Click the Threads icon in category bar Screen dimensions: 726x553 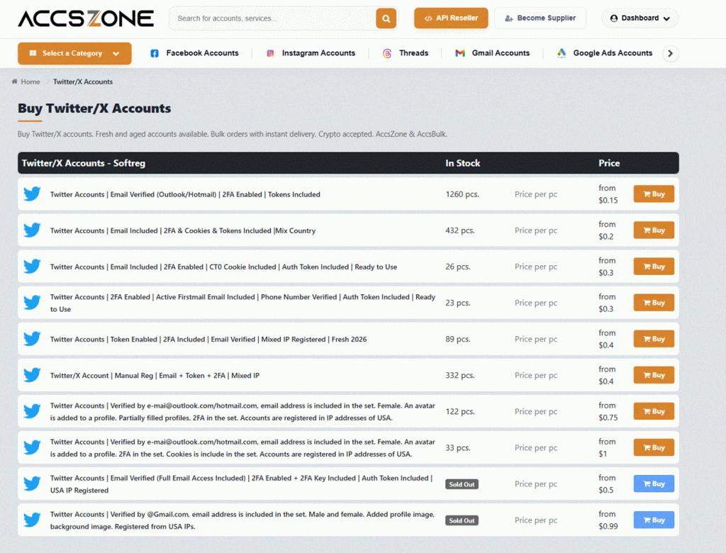(x=387, y=53)
